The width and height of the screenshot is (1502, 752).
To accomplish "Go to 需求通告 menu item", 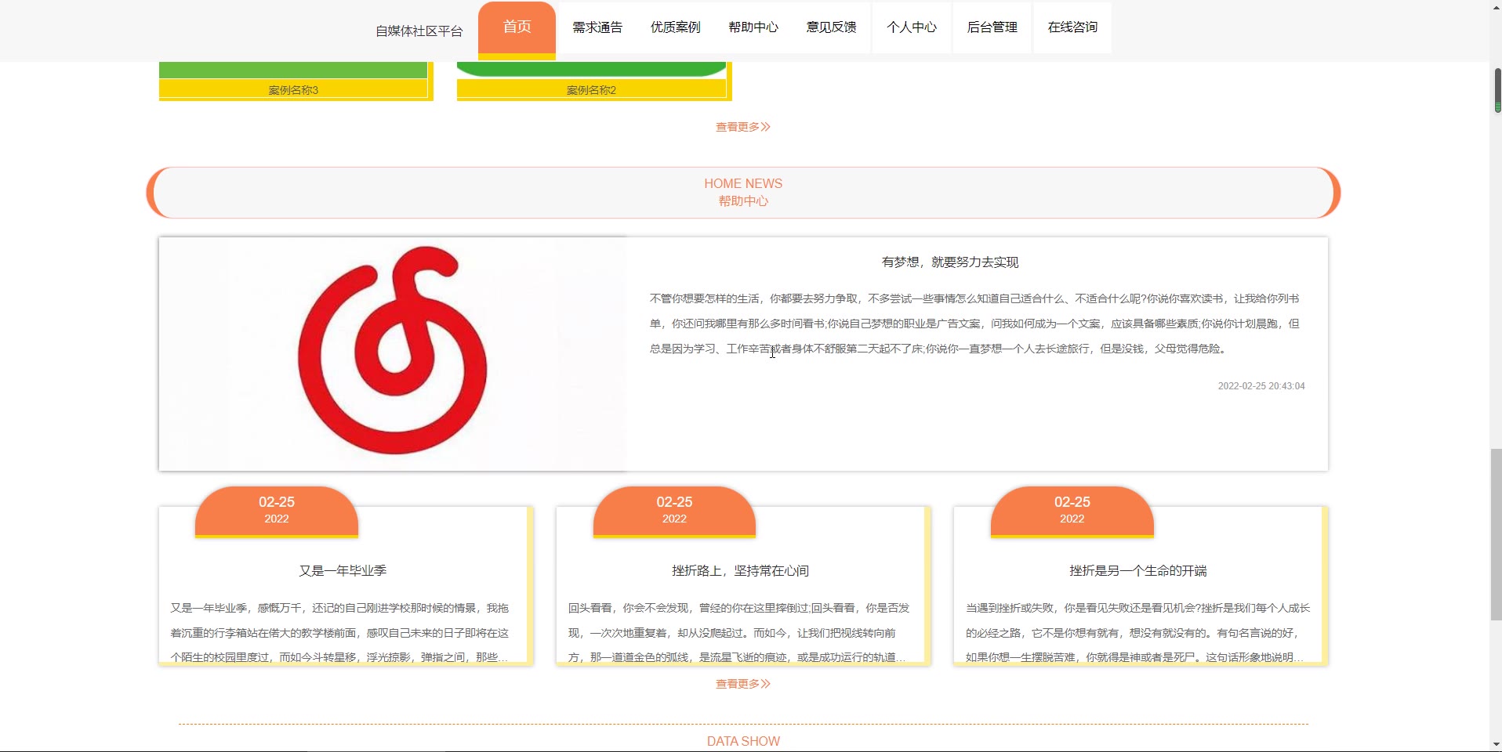I will tap(597, 27).
